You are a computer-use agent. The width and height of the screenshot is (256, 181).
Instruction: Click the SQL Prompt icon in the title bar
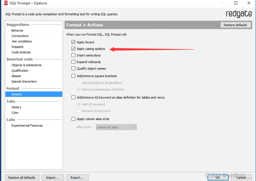[x=6, y=3]
